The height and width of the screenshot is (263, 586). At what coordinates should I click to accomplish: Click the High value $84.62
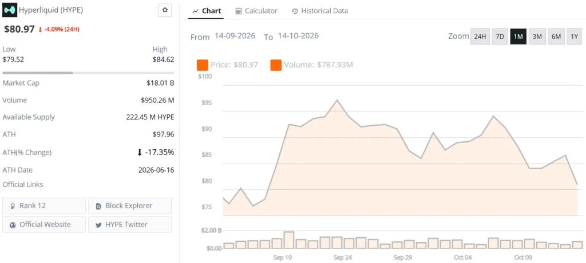tap(163, 59)
